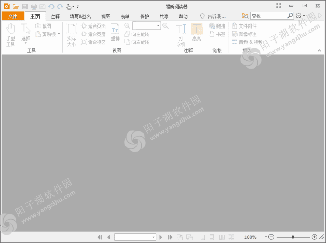This screenshot has width=326, height=243.
Task: Click status bar zoom out minus button
Action: pyautogui.click(x=271, y=237)
